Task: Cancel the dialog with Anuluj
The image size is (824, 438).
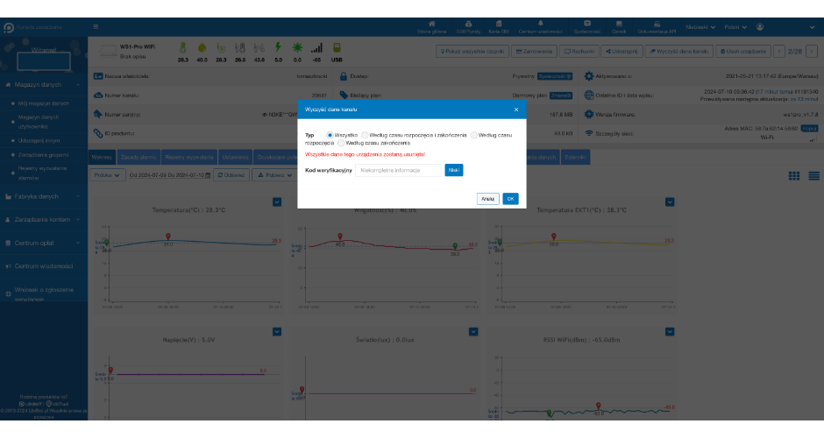Action: pos(487,199)
